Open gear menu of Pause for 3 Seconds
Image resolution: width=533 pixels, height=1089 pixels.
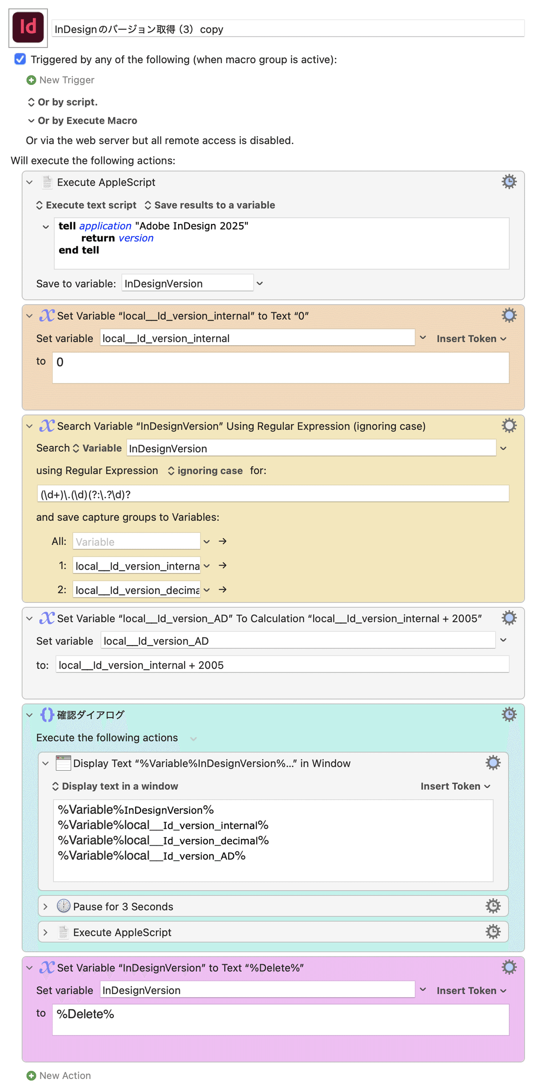click(x=493, y=906)
